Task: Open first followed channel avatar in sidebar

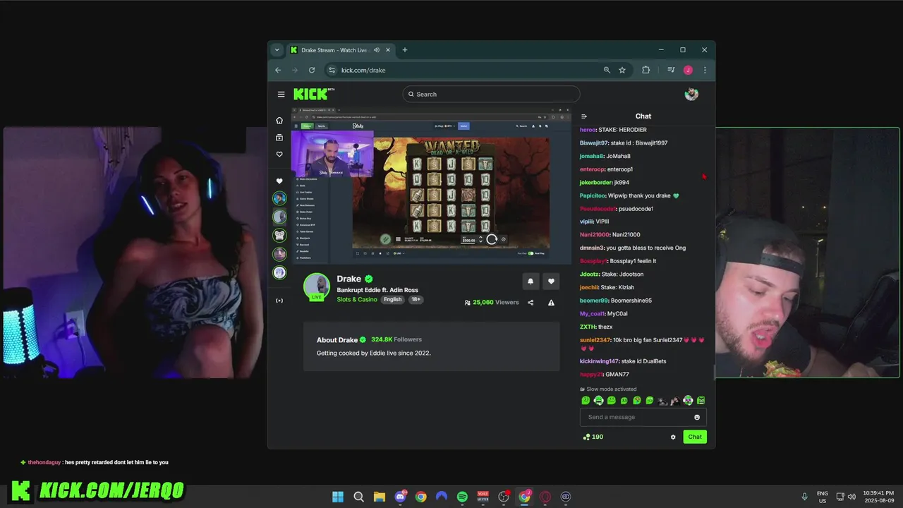Action: pos(279,198)
